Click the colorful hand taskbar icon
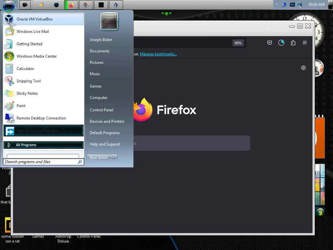Screen dimensions: 333x250 [86, 5]
